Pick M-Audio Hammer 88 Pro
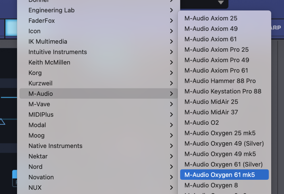This screenshot has height=194, width=284. click(x=220, y=81)
